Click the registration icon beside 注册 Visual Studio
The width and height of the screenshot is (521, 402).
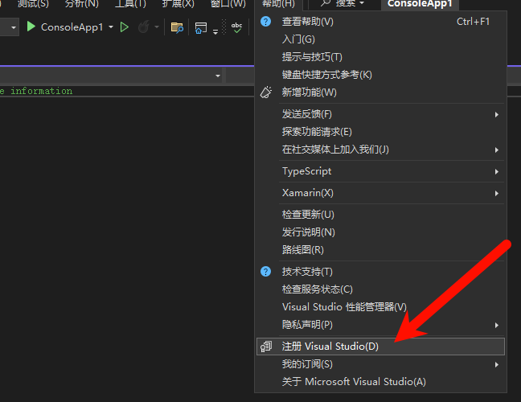tap(266, 347)
